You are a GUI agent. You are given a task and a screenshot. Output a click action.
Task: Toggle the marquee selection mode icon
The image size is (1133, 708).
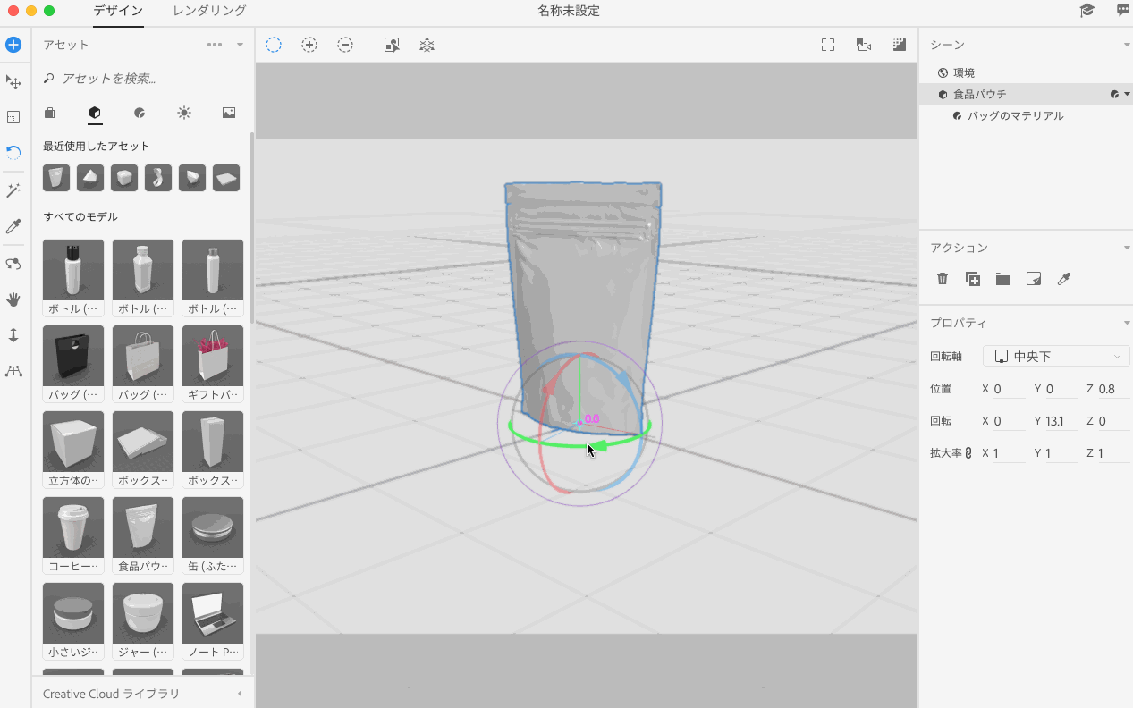point(274,45)
